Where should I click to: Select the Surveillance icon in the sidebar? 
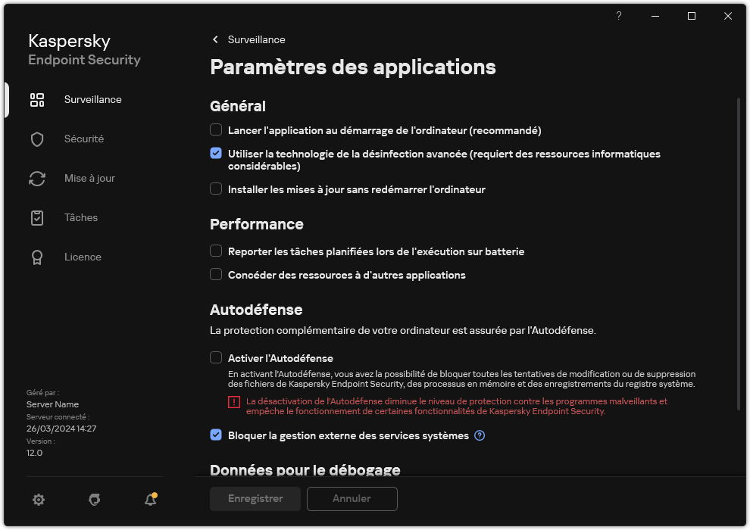[x=37, y=99]
